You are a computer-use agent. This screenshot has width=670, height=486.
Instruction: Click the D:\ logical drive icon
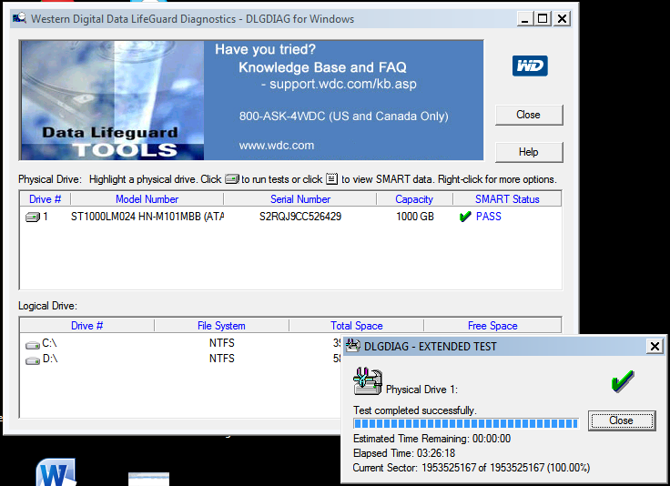pyautogui.click(x=33, y=360)
